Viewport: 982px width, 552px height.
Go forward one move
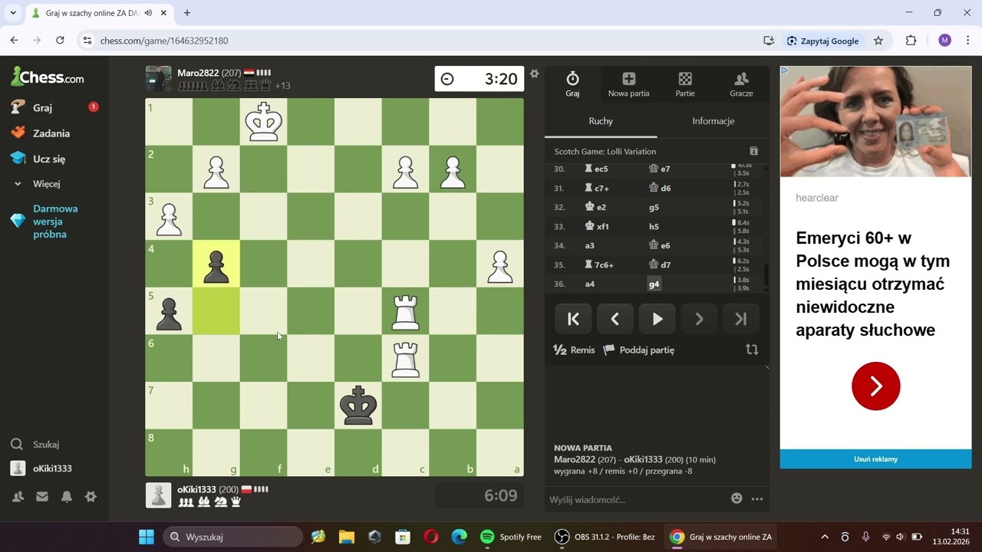(699, 319)
